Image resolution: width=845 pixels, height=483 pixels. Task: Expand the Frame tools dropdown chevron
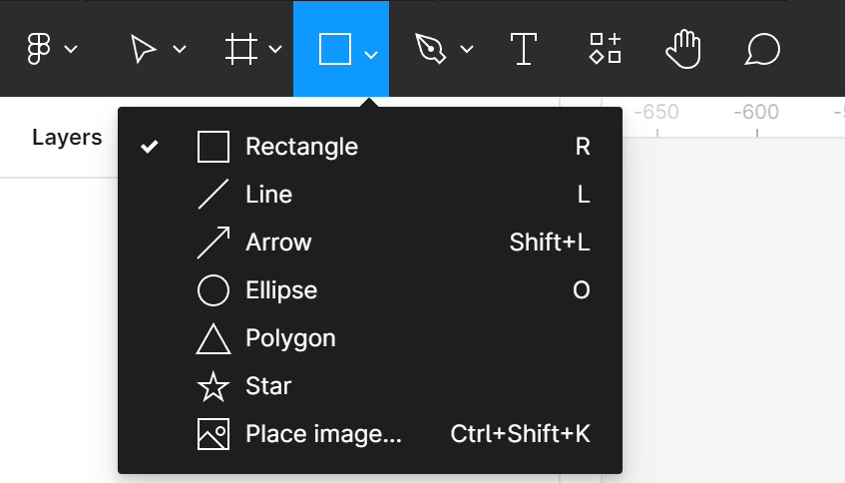[275, 50]
